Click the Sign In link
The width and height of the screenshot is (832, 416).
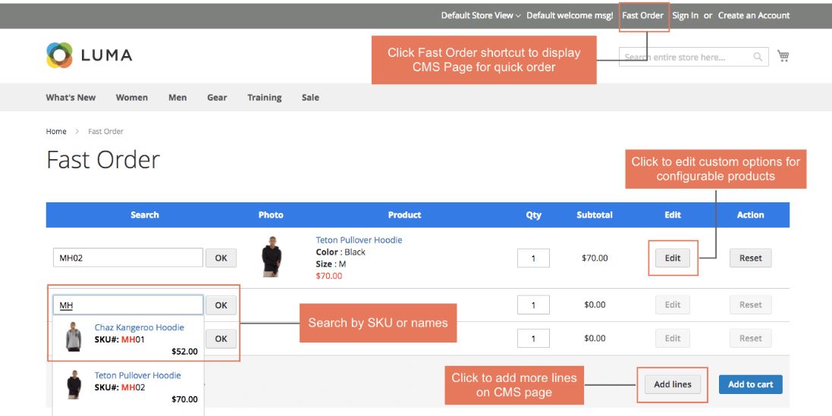tap(685, 15)
